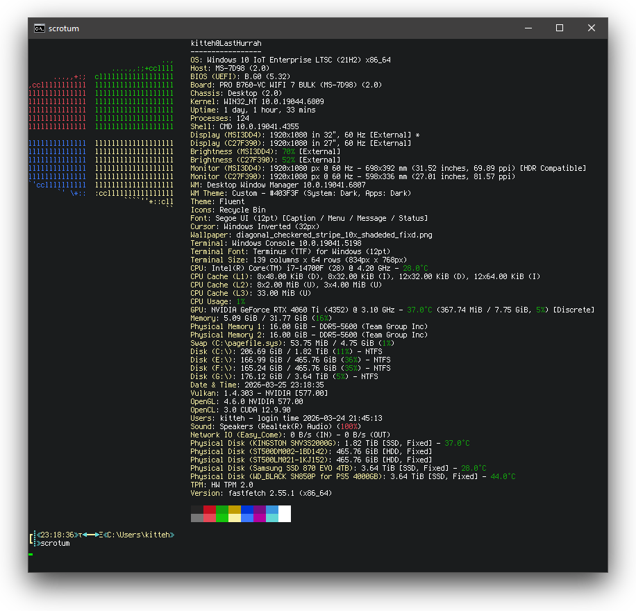Click the console icon in the title bar
636x611 pixels.
coord(40,28)
